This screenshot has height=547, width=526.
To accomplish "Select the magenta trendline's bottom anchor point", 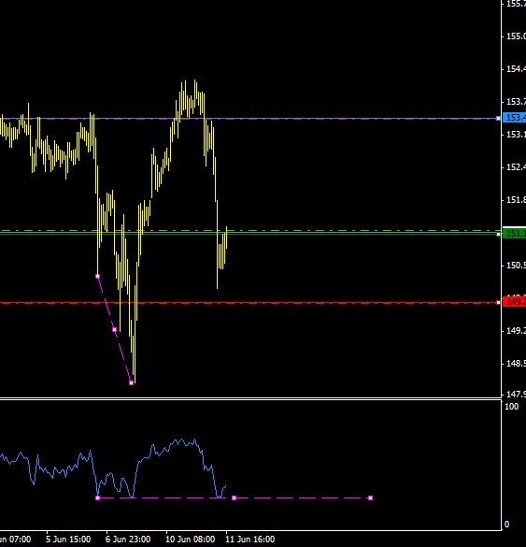I will pos(132,382).
